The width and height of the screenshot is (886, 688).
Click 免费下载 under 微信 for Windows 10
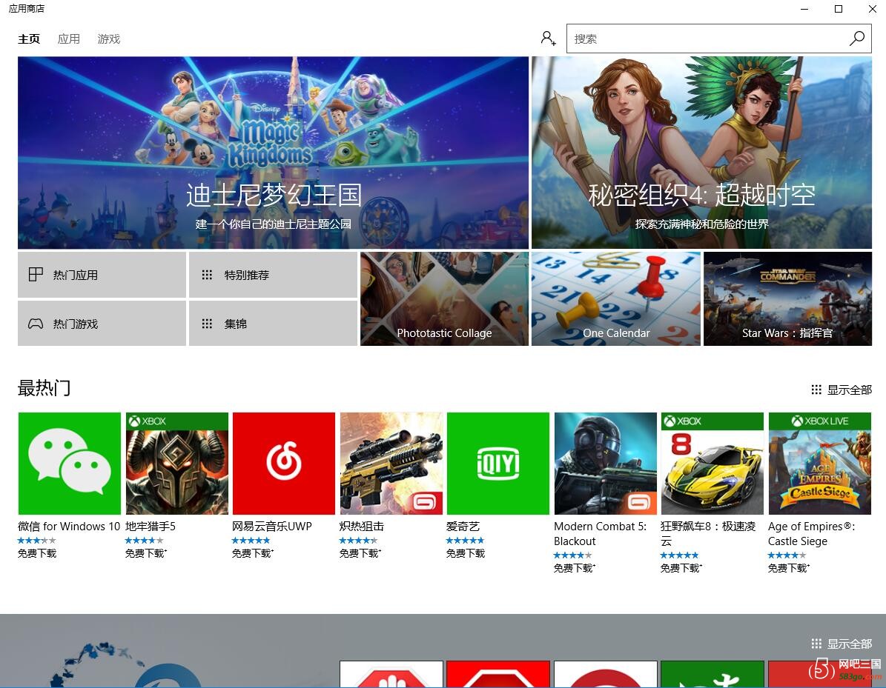pos(37,554)
